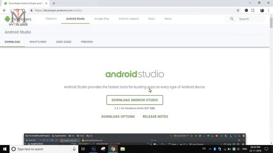Open the Action Center notifications icon
273x153 pixels.
coord(266,149)
